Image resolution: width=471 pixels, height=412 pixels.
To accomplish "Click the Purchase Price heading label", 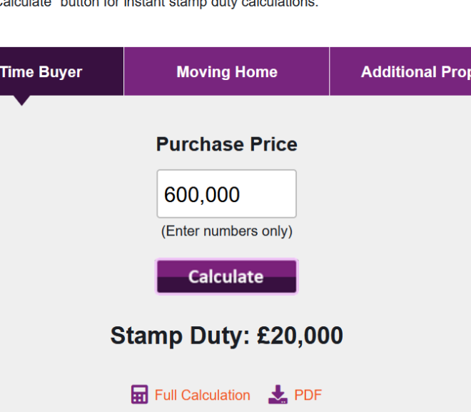I will pyautogui.click(x=226, y=144).
